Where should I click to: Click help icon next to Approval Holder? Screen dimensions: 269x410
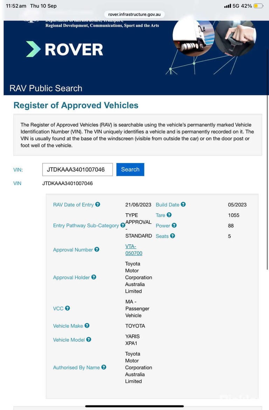[x=94, y=277]
